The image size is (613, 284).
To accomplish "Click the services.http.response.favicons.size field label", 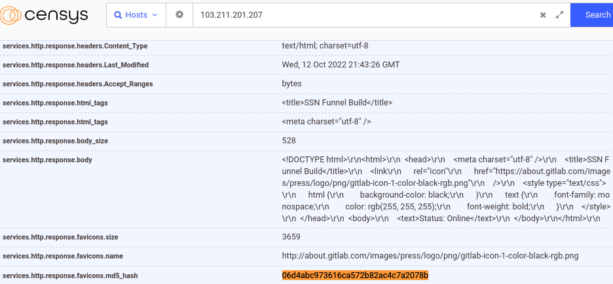I will click(60, 236).
